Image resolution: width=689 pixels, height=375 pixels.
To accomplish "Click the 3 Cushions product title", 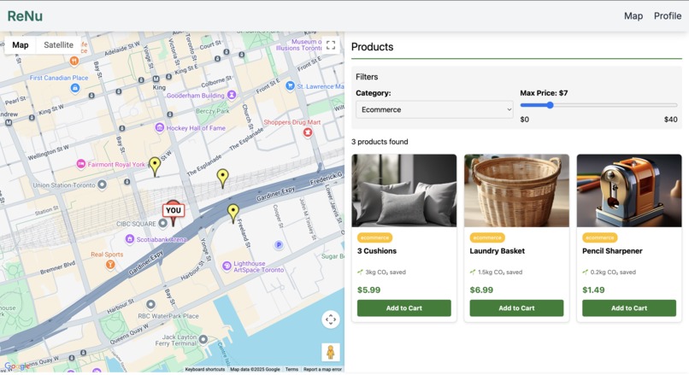I will [x=377, y=251].
